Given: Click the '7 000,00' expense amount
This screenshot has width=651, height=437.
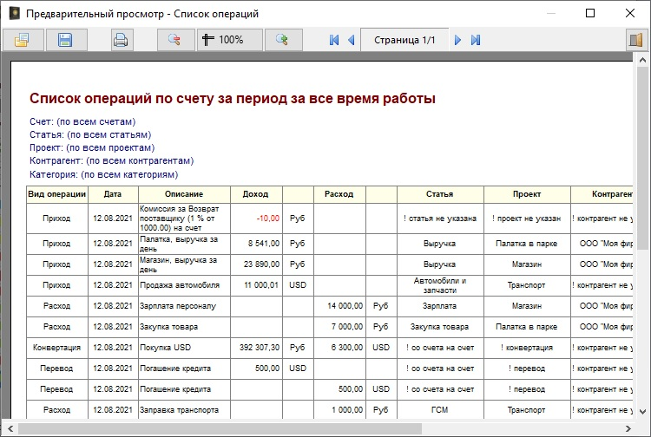Looking at the screenshot, I should (347, 327).
